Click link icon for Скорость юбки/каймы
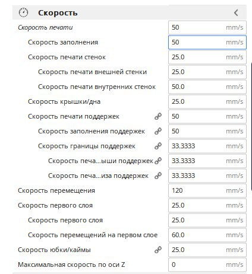252x274 pixels. click(158, 250)
